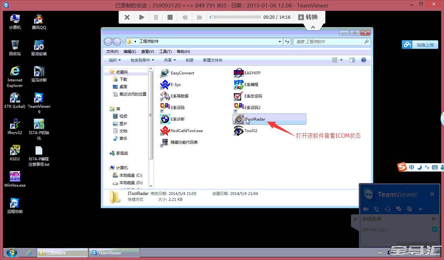Click TeamViewer panel video camera icon
This screenshot has height=260, width=444.
(366, 209)
